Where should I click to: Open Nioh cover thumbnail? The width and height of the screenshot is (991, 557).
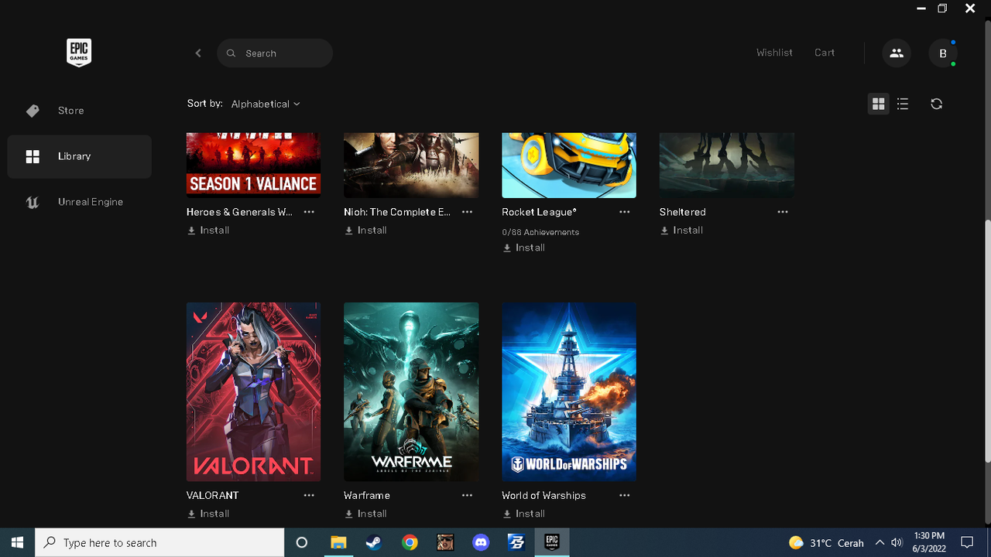tap(411, 165)
